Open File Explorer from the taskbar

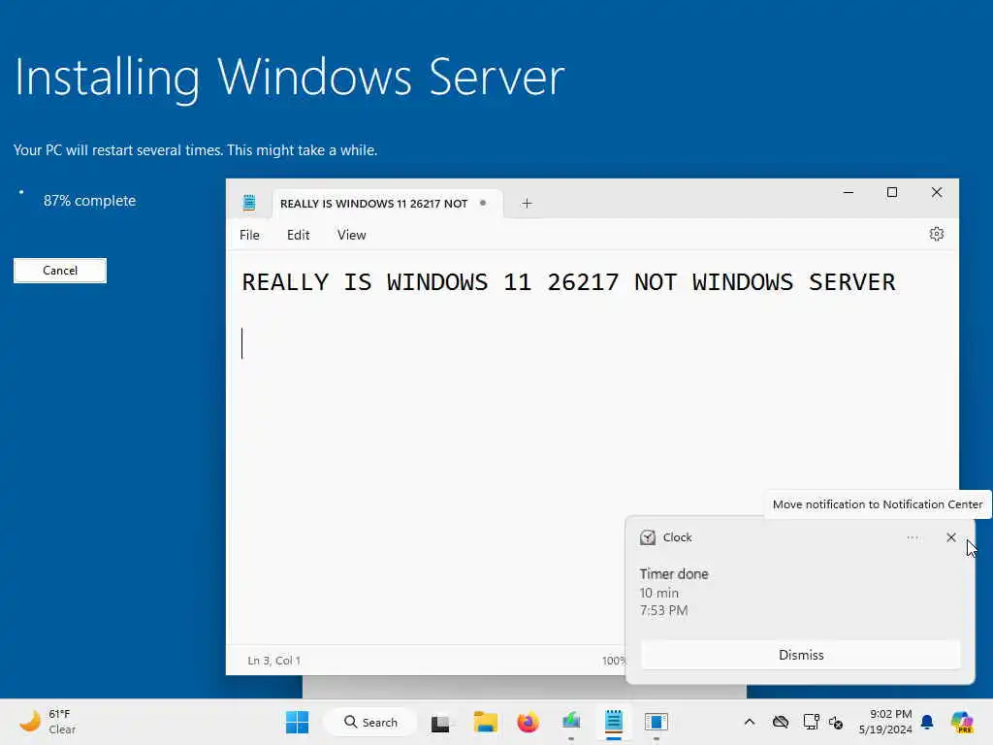click(x=486, y=722)
